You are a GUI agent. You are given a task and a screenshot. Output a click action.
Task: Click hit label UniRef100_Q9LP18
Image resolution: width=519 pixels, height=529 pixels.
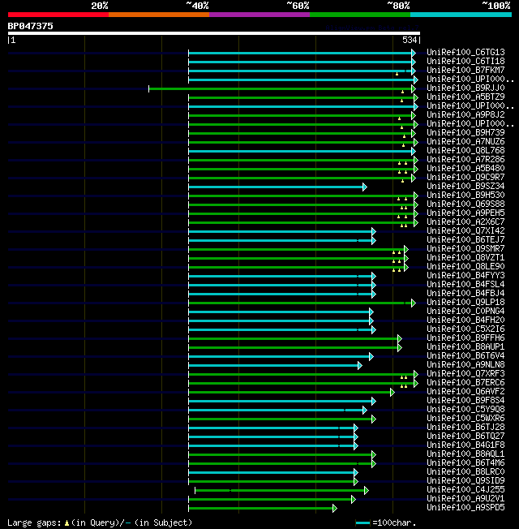coord(465,303)
